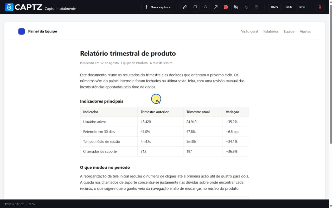
Task: Export the capture as PDF
Action: (x=302, y=7)
